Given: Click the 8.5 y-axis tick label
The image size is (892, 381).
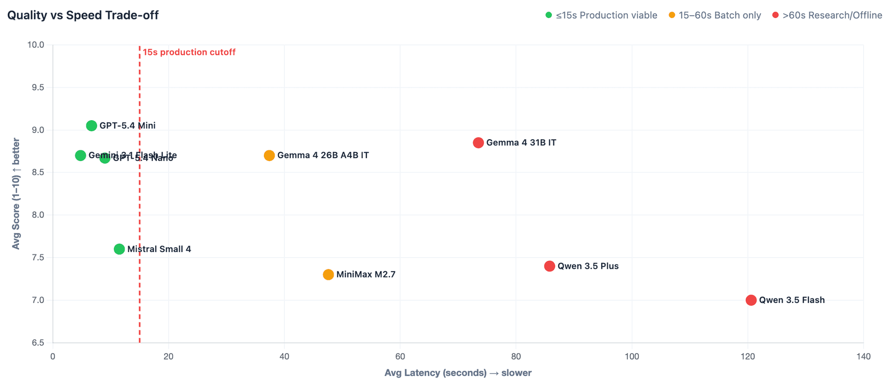Looking at the screenshot, I should (x=38, y=173).
